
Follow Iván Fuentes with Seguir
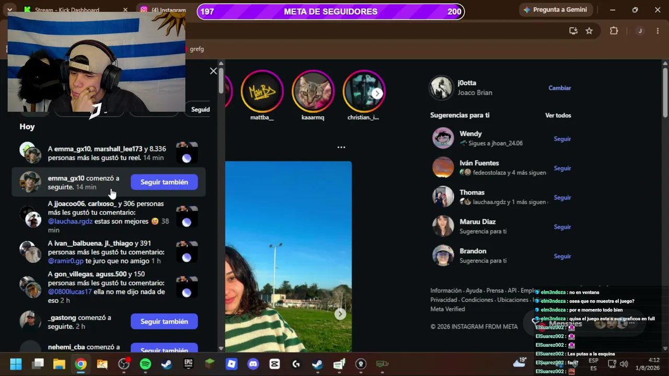[x=562, y=168]
